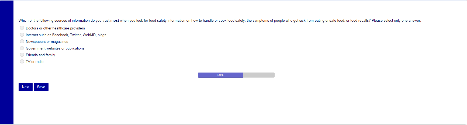This screenshot has height=125, width=467.
Task: Click the bold word 'most' in the question
Action: click(x=115, y=20)
